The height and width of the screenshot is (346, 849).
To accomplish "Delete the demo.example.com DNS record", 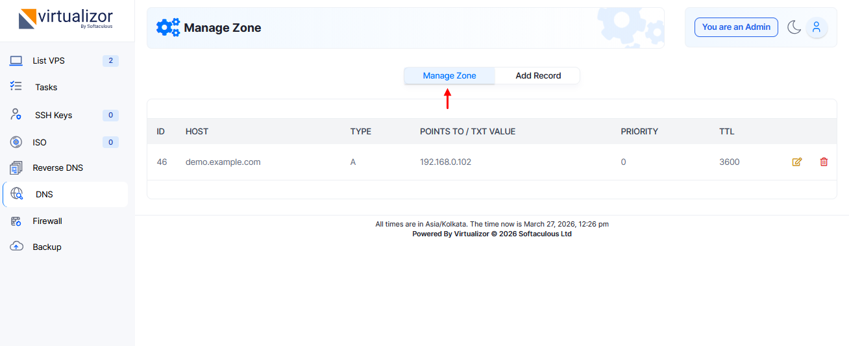I will (824, 162).
